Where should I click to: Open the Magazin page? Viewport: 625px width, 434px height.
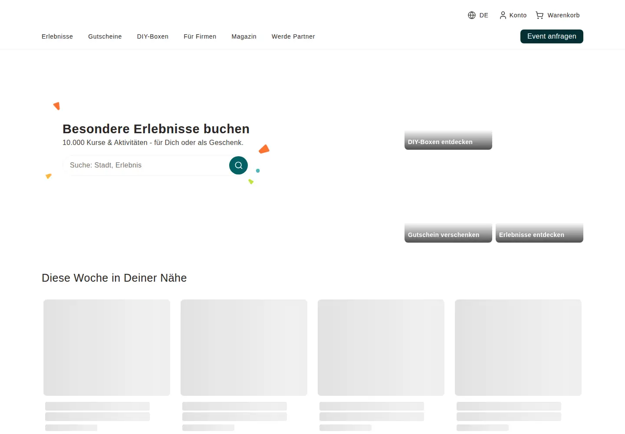pyautogui.click(x=244, y=36)
